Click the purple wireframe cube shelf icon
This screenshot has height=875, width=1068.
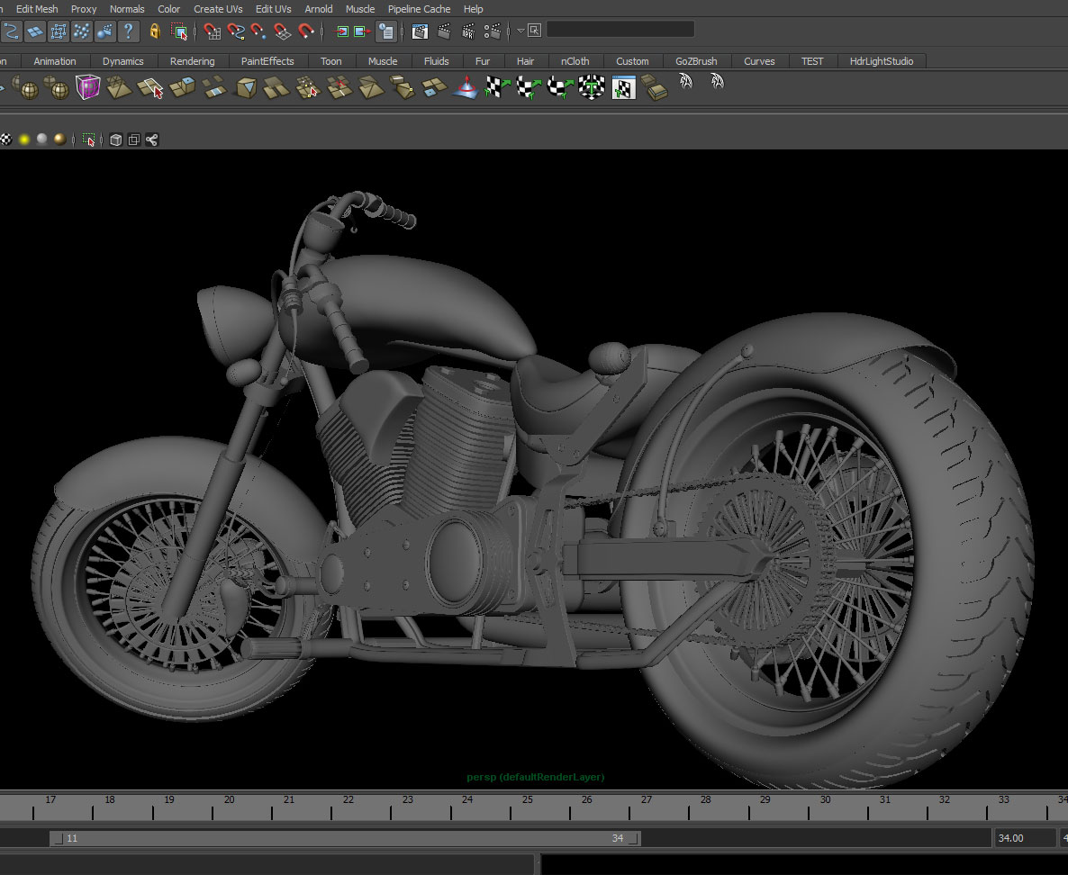click(87, 88)
